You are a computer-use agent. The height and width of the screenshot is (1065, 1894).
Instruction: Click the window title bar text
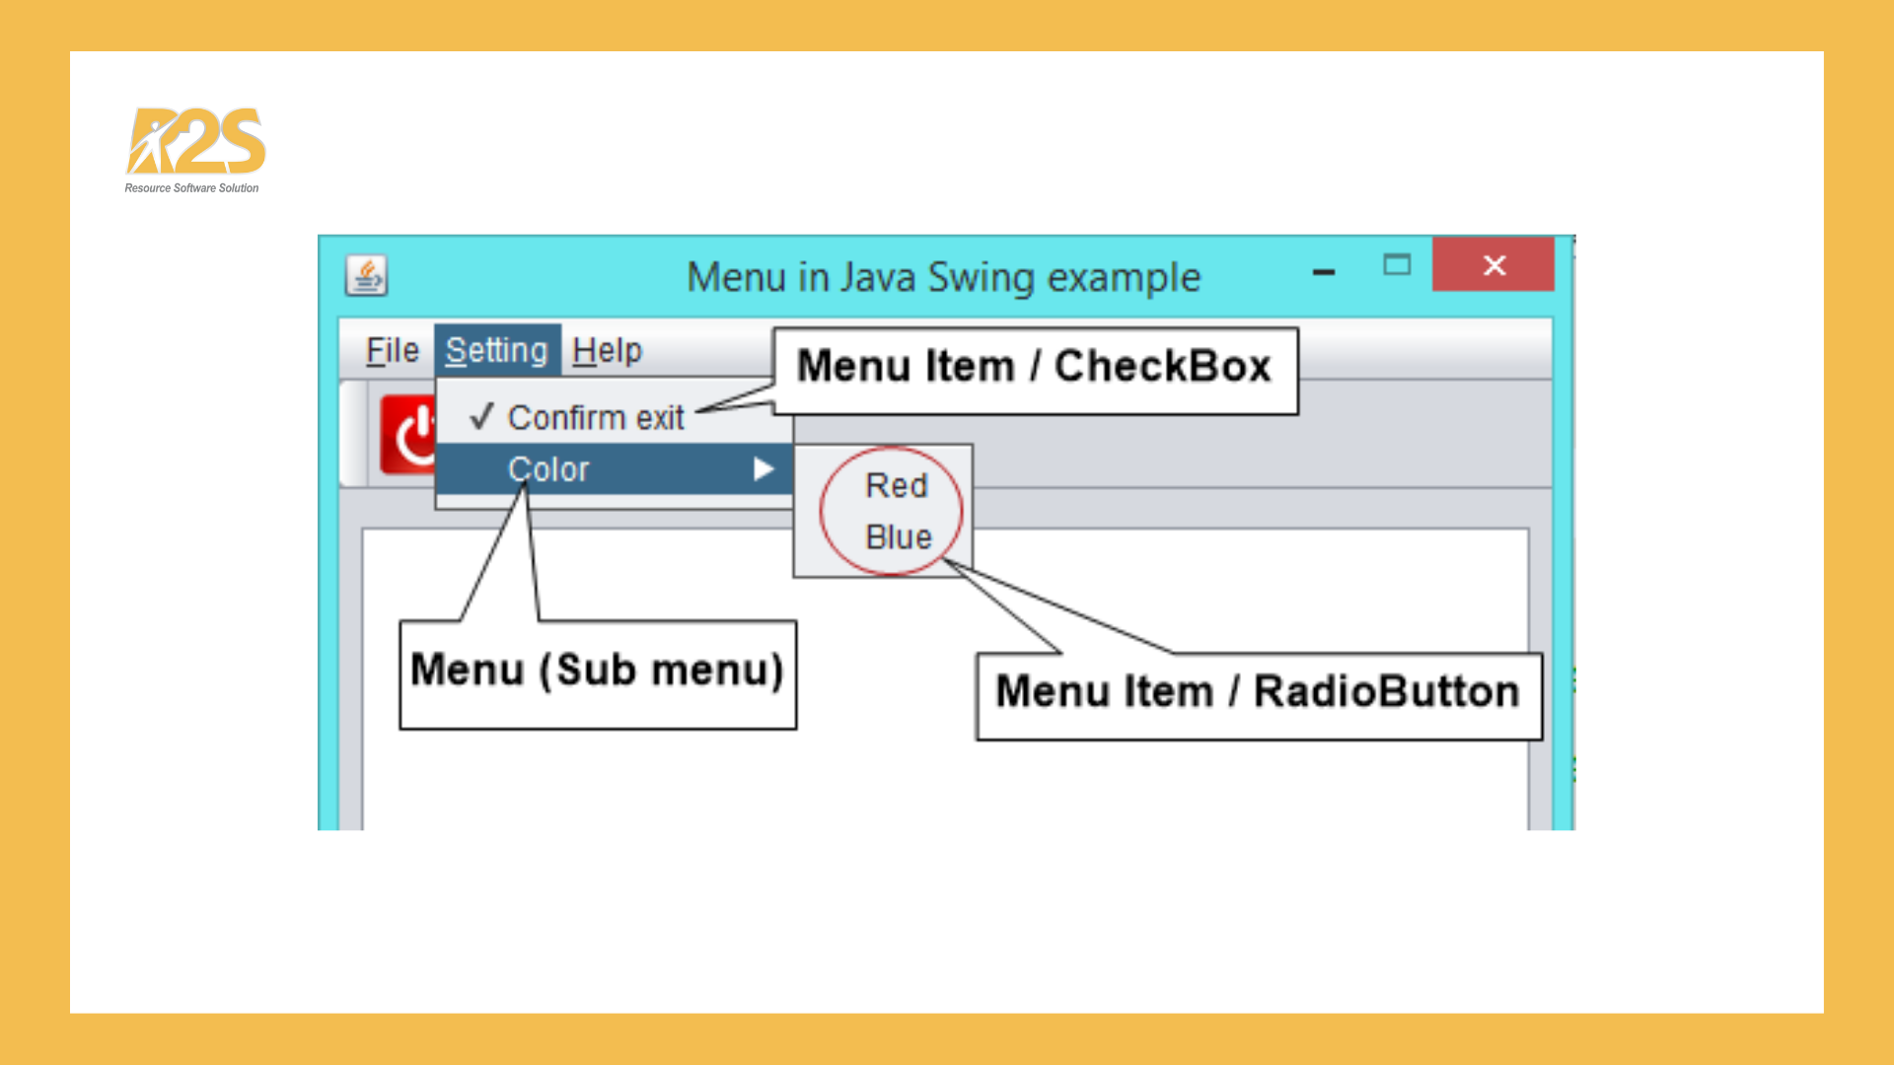click(944, 277)
